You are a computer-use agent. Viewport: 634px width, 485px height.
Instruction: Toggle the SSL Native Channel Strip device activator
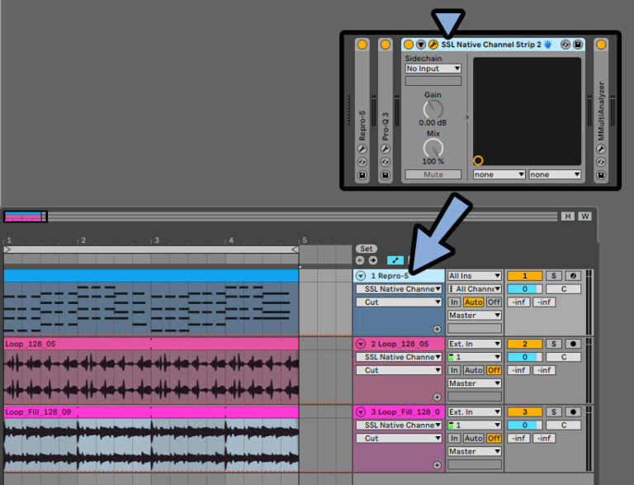(409, 44)
